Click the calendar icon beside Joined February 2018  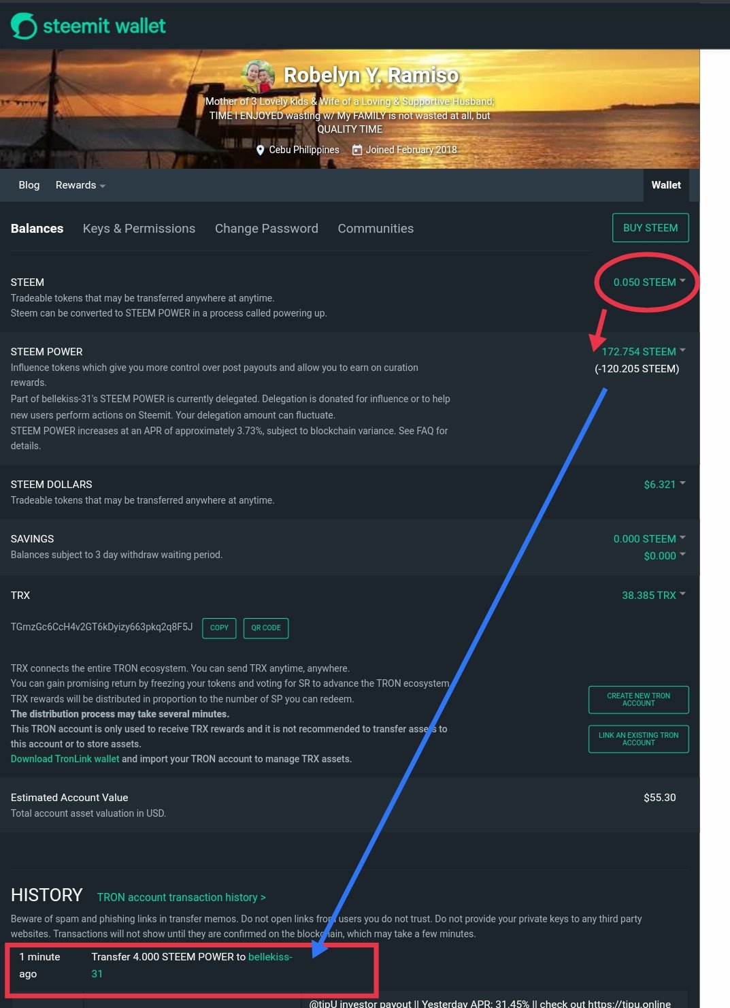coord(356,150)
